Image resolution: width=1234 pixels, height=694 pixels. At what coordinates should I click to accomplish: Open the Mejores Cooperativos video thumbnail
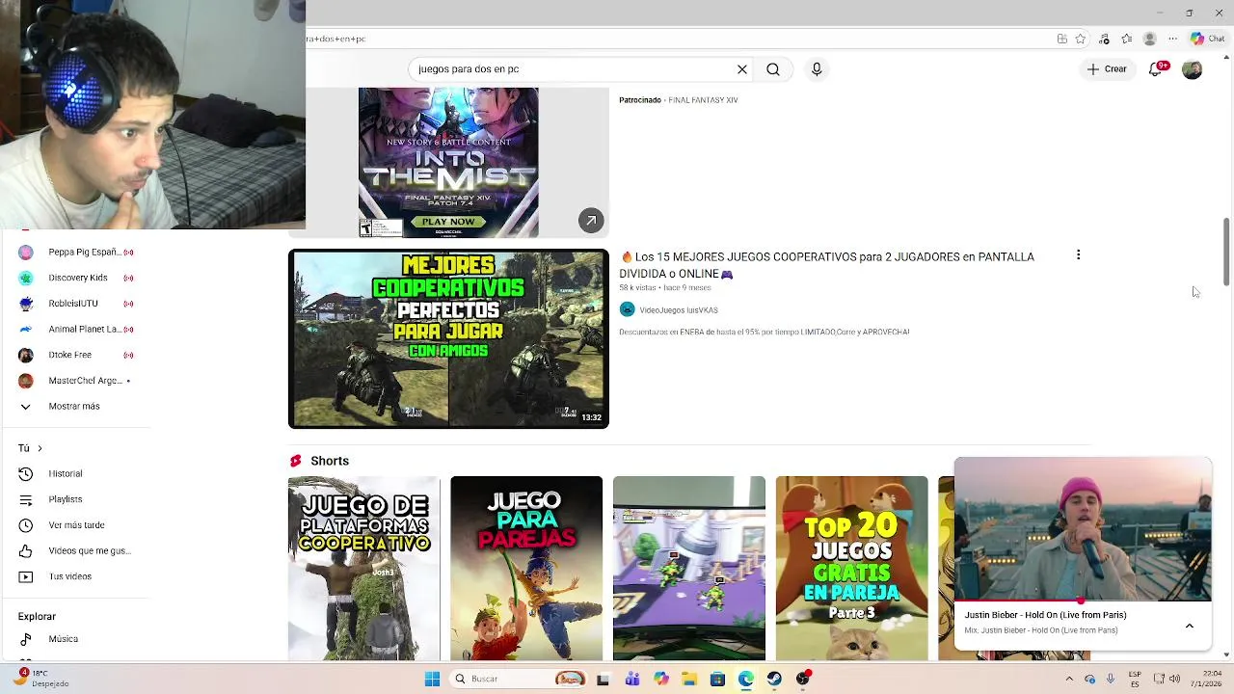click(x=448, y=339)
